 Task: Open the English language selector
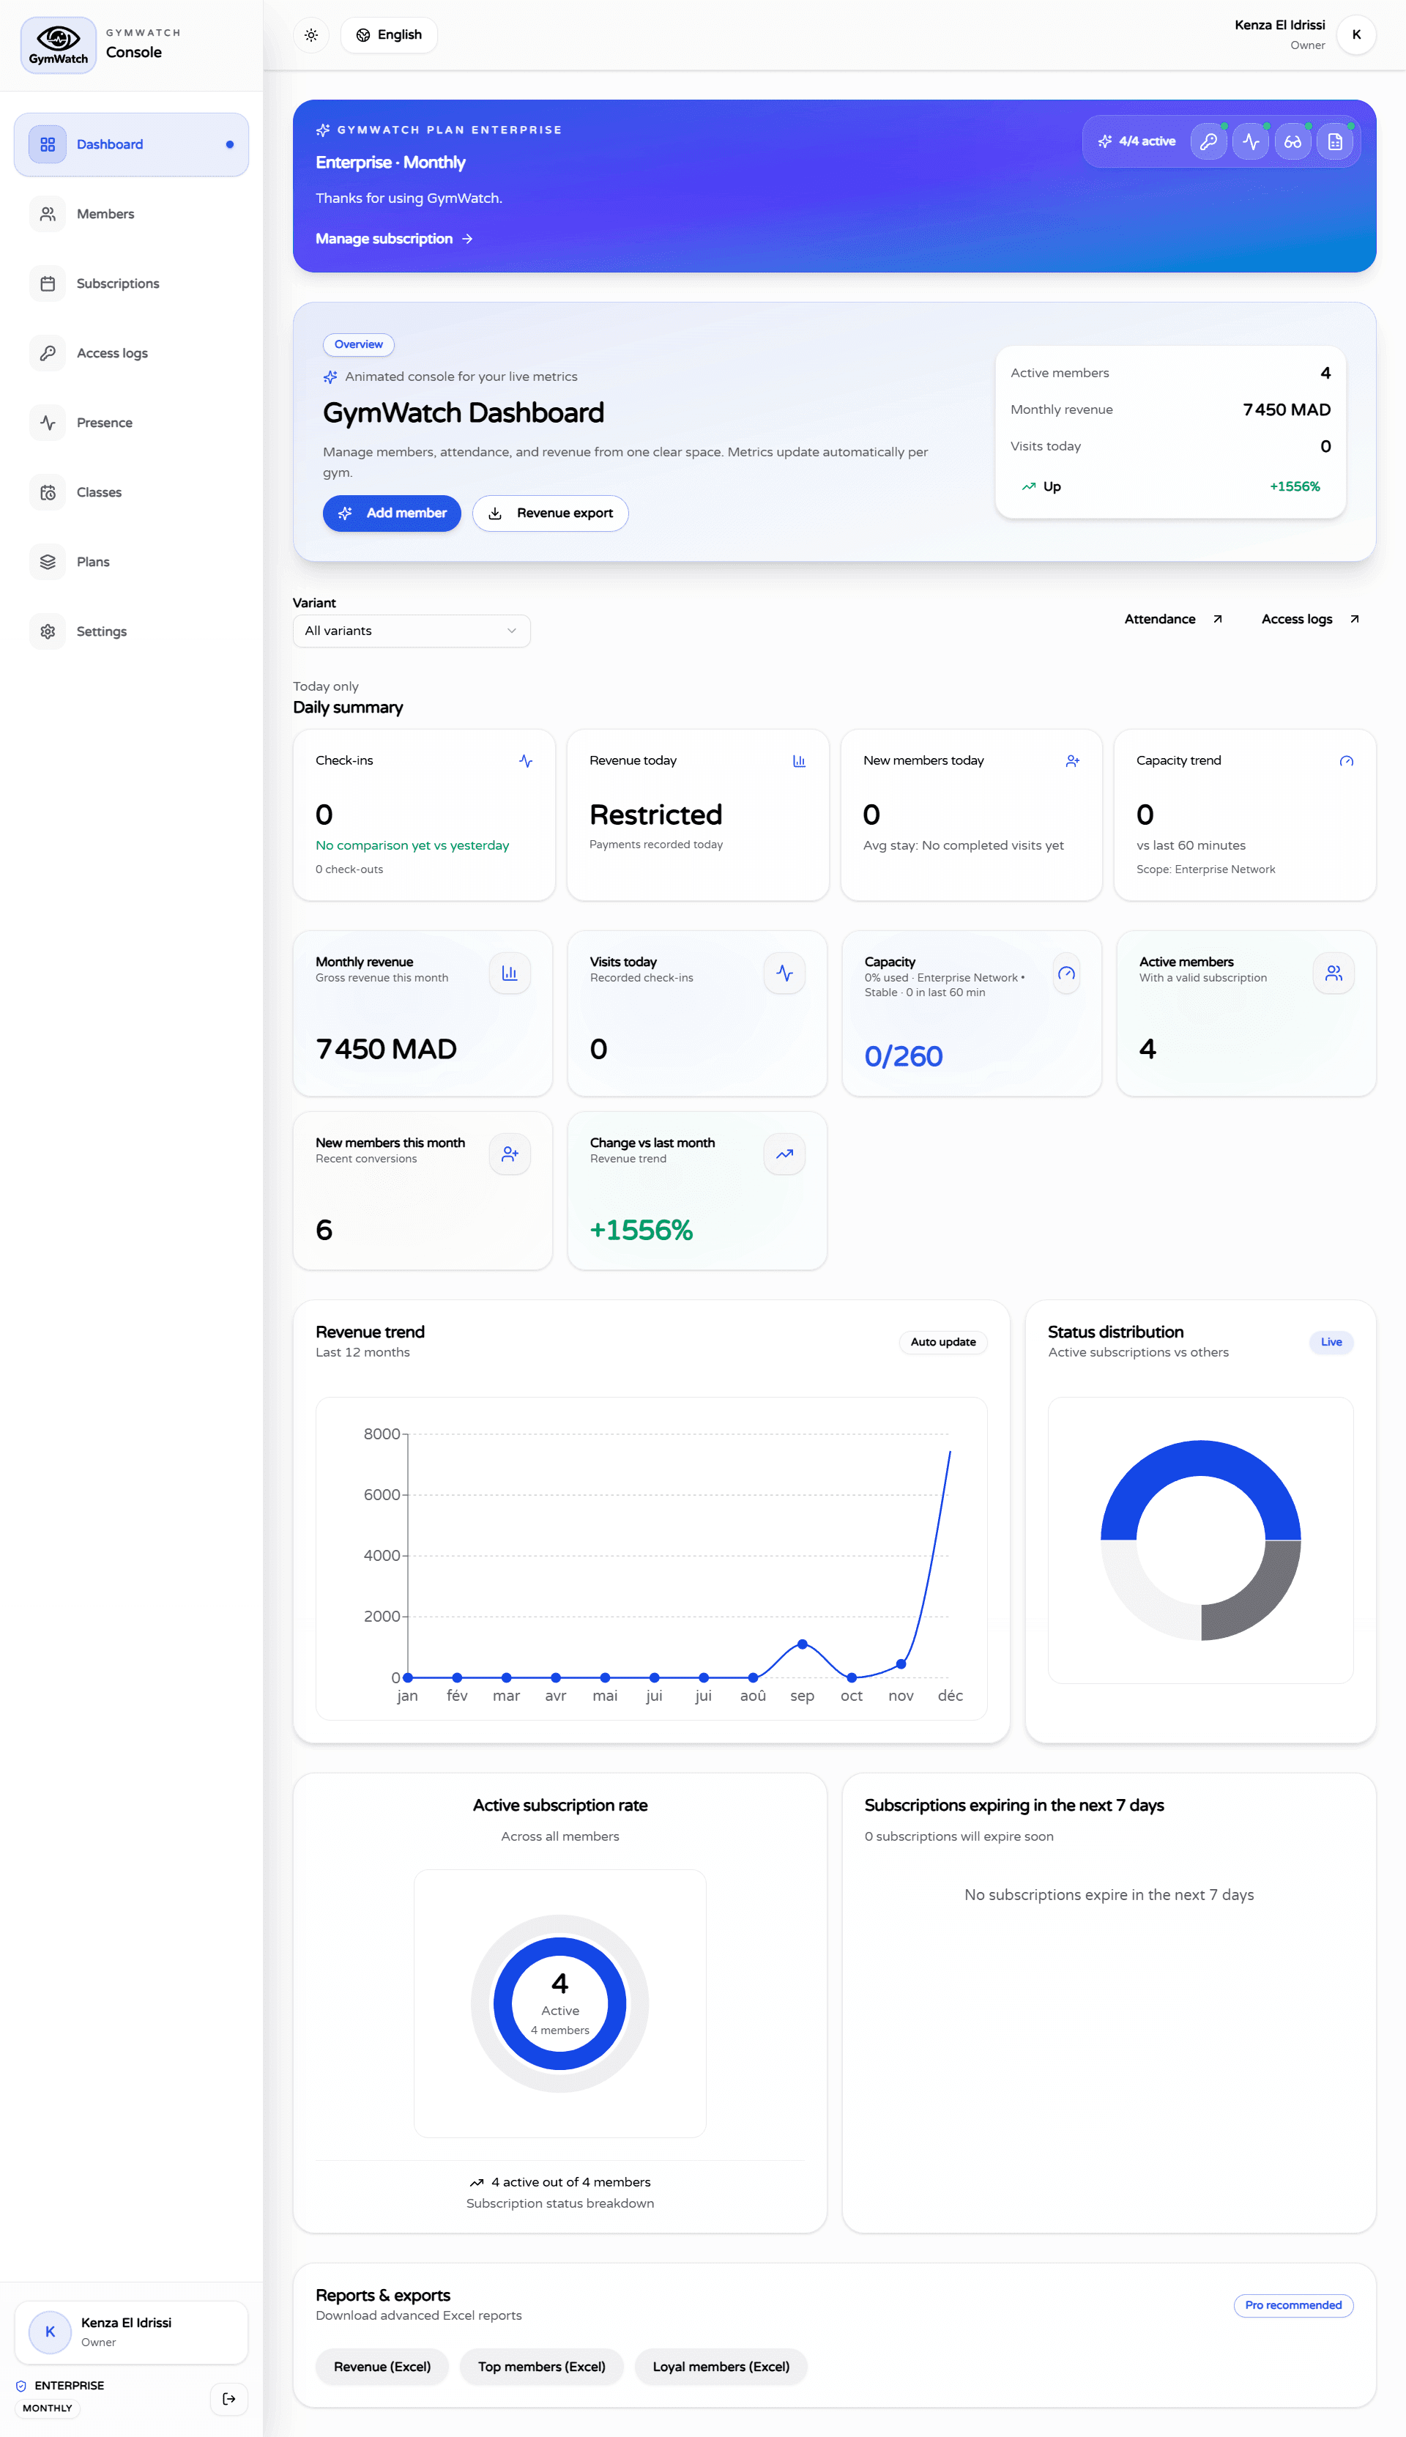[389, 34]
